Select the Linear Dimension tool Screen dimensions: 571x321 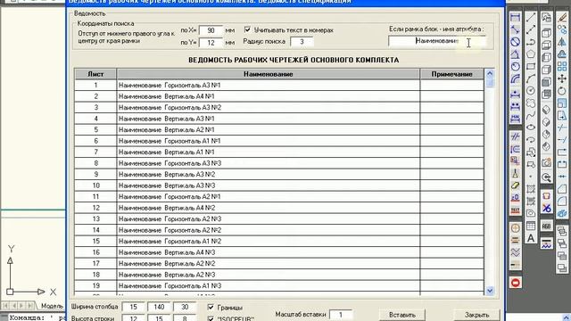[x=516, y=17]
